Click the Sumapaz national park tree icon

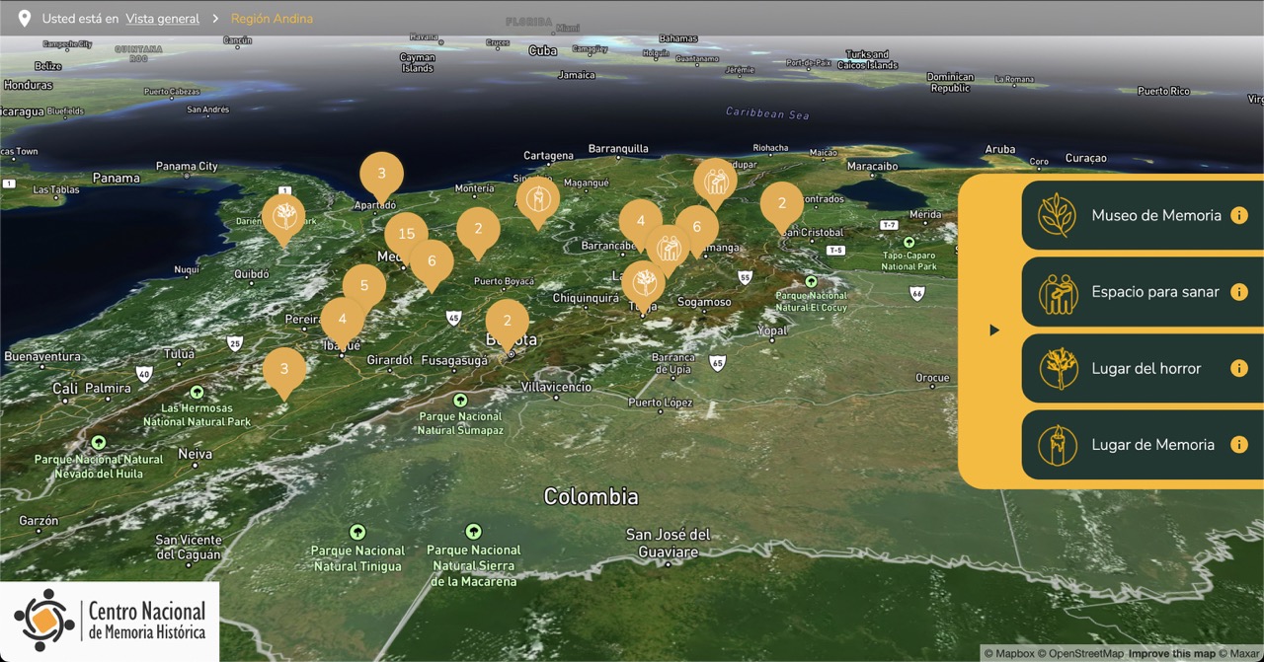point(460,401)
